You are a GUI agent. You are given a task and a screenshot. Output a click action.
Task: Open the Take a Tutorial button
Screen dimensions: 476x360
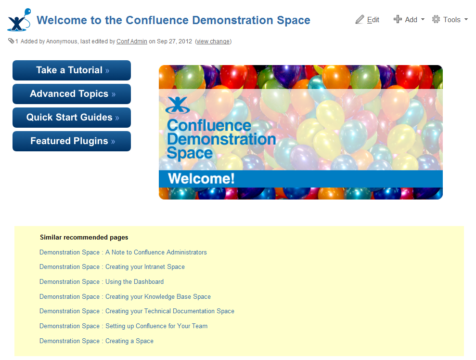click(72, 70)
